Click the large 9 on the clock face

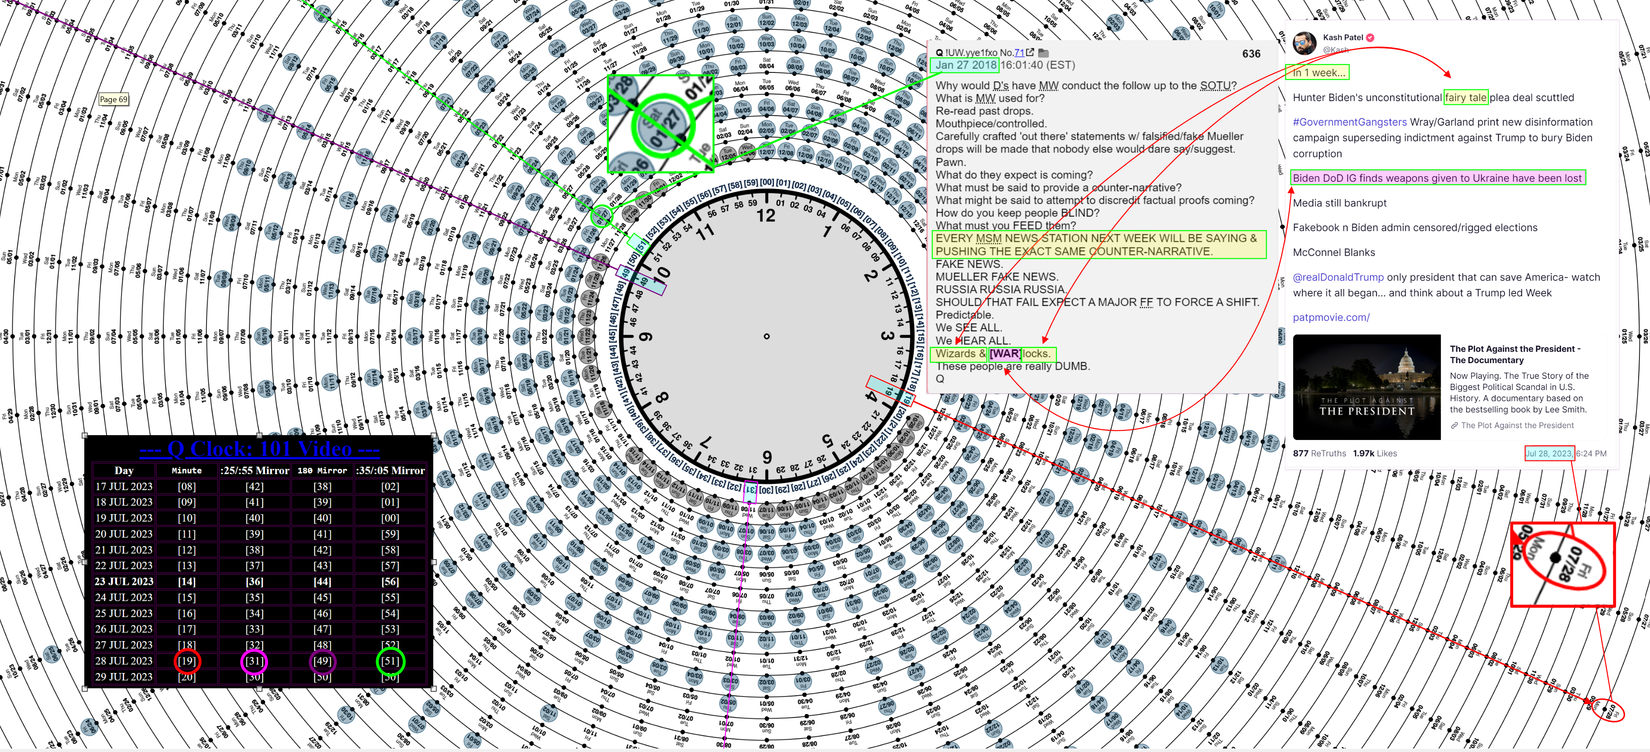click(x=646, y=337)
